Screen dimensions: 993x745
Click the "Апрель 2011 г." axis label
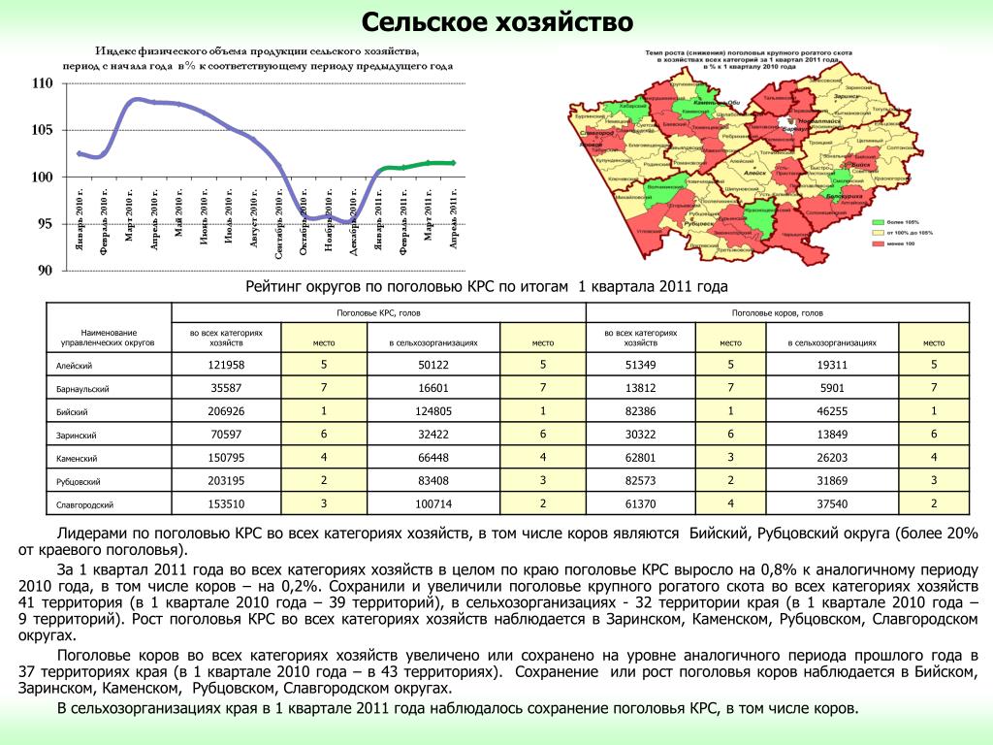click(x=454, y=218)
